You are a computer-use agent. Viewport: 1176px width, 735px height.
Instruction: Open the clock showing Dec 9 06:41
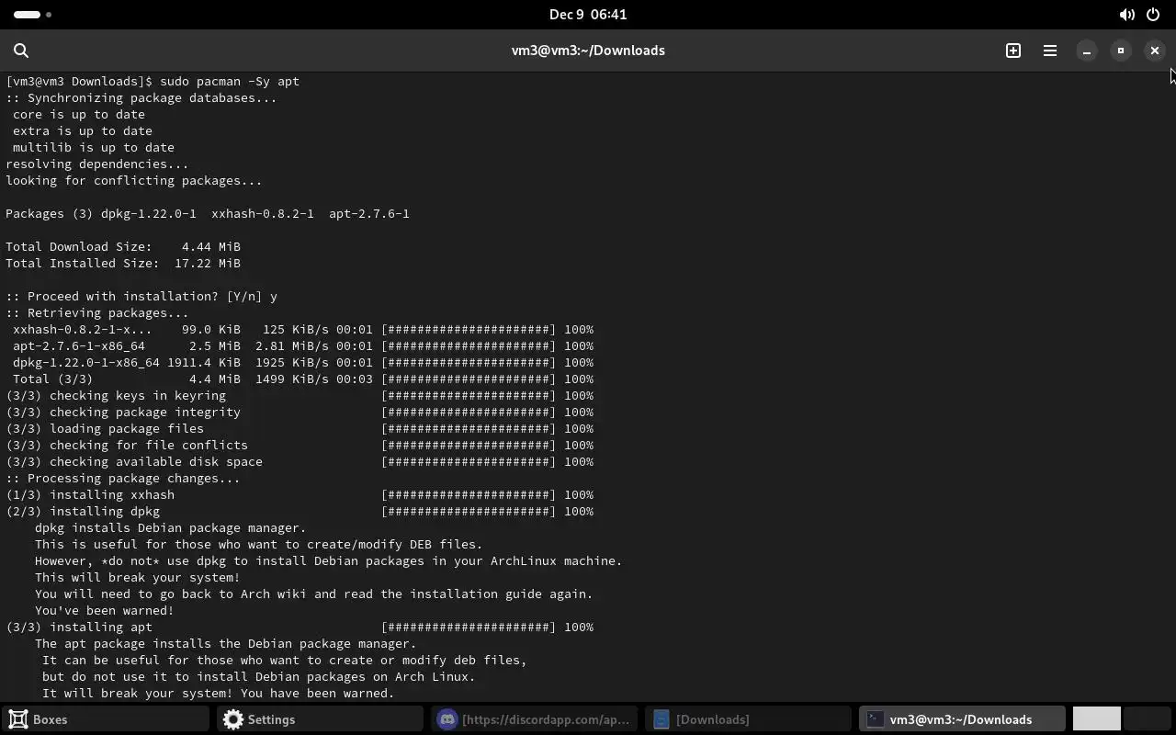click(588, 15)
